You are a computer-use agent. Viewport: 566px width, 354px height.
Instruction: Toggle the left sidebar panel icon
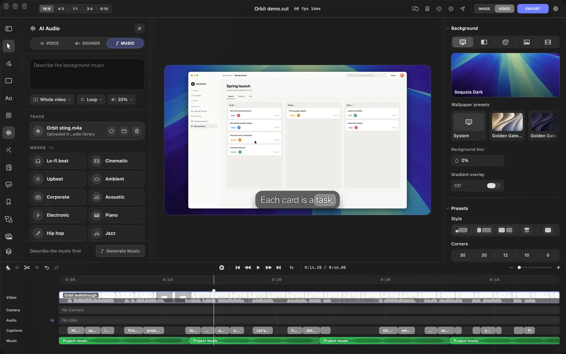click(x=8, y=29)
